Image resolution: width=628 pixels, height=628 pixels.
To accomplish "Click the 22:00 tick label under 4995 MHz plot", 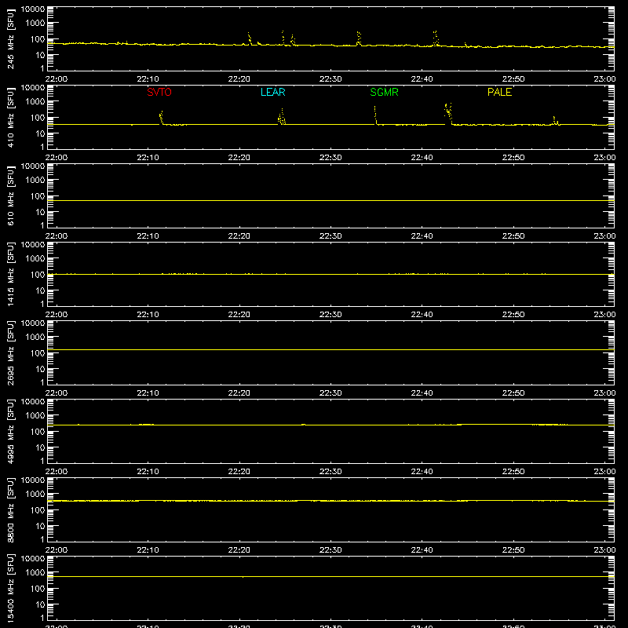I will coord(57,472).
